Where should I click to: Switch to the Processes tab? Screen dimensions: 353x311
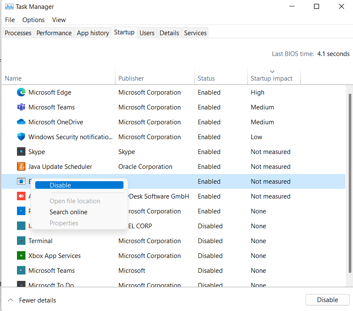[17, 33]
